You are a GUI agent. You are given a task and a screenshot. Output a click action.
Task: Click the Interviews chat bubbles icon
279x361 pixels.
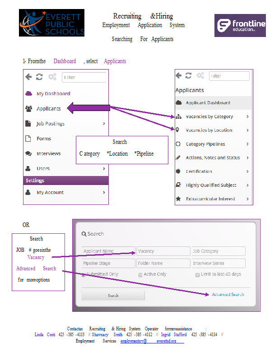28,153
